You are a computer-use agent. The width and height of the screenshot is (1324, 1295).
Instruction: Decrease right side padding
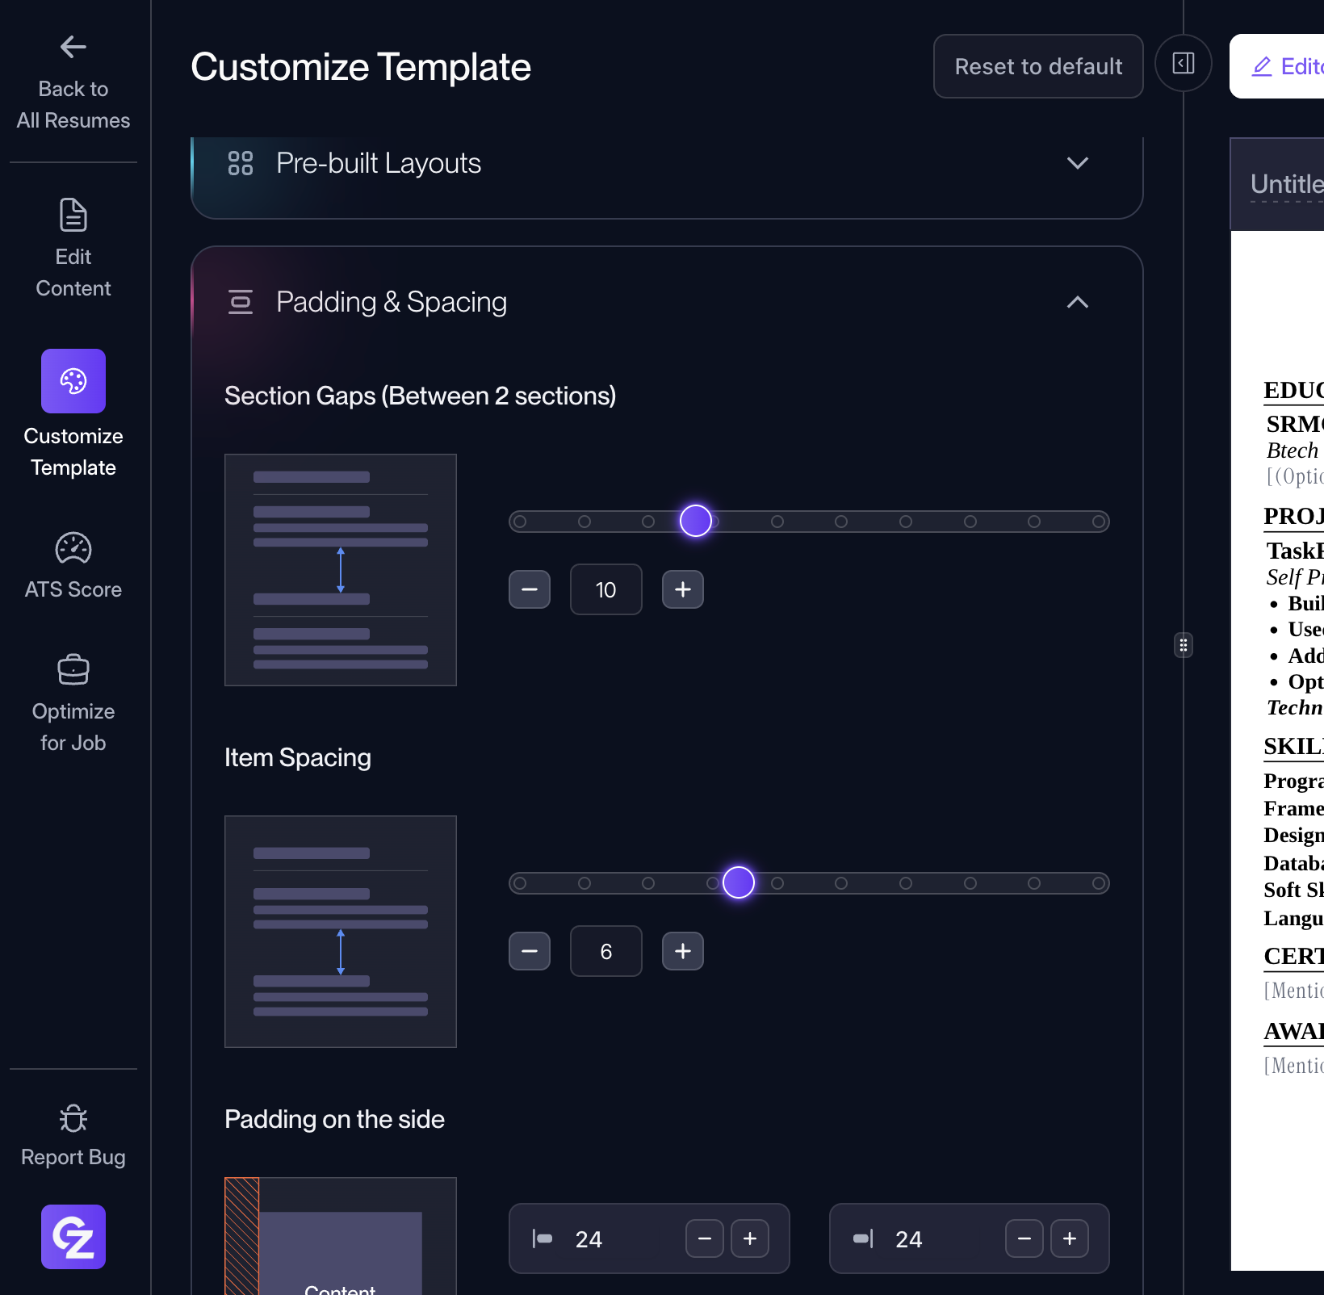click(x=1024, y=1238)
